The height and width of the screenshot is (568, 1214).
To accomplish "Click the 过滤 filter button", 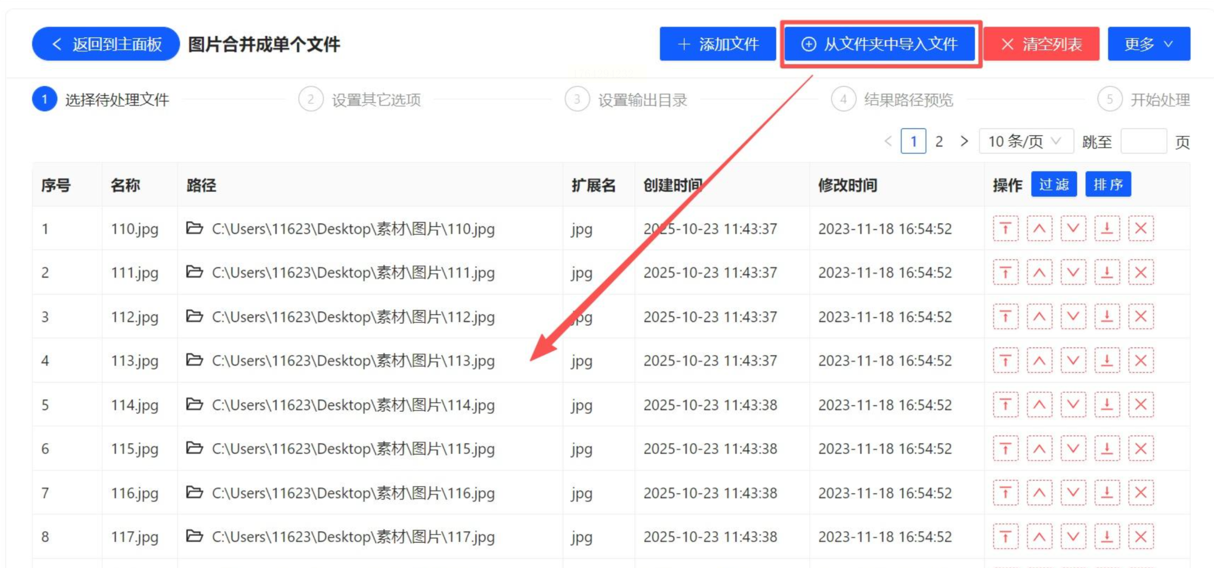I will click(1054, 184).
